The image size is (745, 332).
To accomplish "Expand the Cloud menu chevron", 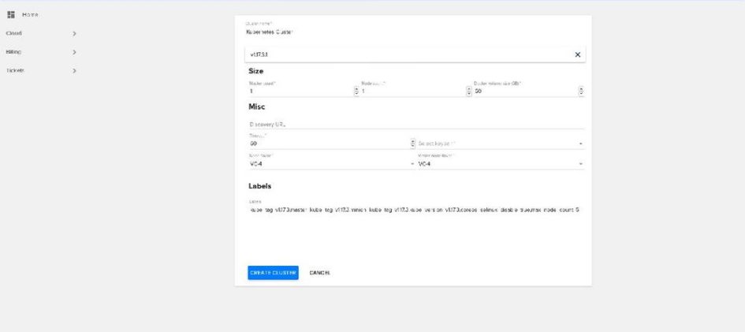I will coord(74,34).
